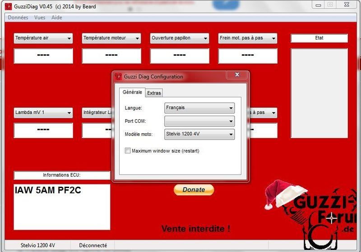Click the Port COM: label
Screen dimensions: 361x252
135,121
